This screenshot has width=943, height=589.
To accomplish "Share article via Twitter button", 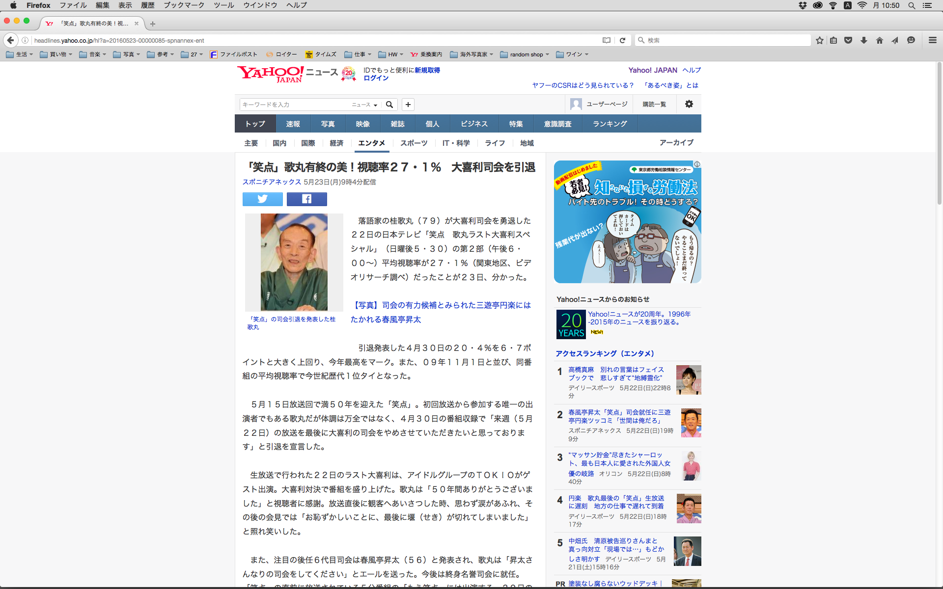I will pyautogui.click(x=262, y=199).
